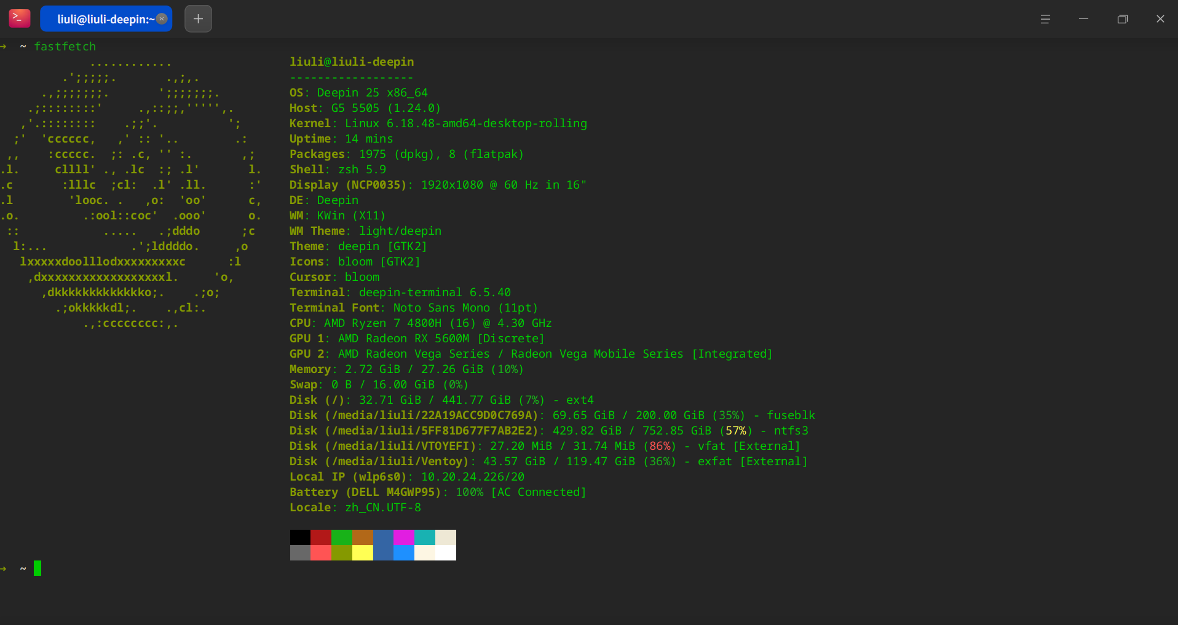Image resolution: width=1178 pixels, height=625 pixels.
Task: Close the liuli@liuli-deepin tab
Action: [x=162, y=18]
